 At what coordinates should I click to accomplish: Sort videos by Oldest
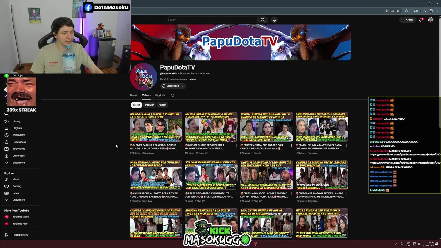point(163,105)
